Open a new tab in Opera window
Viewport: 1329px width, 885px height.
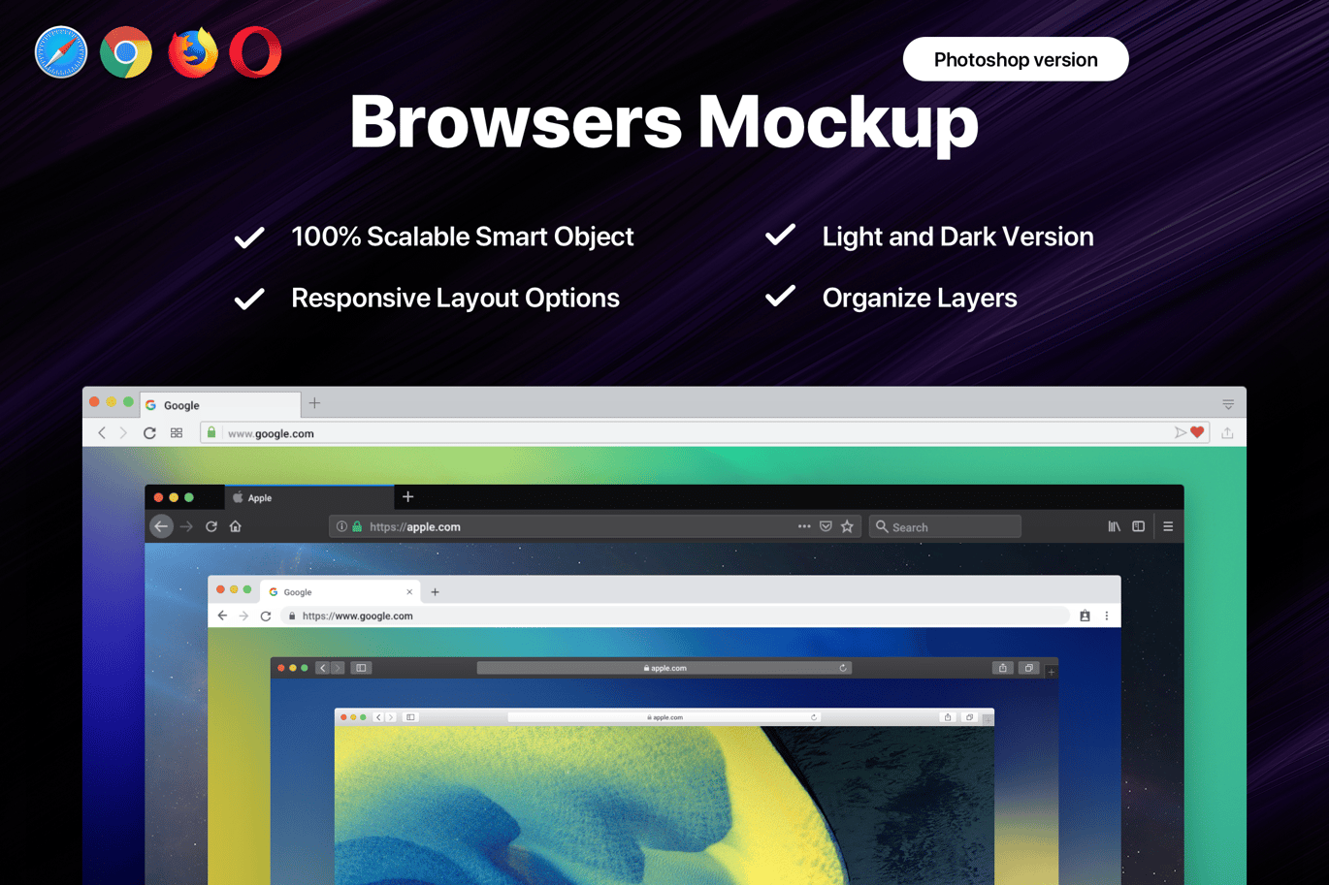(314, 403)
